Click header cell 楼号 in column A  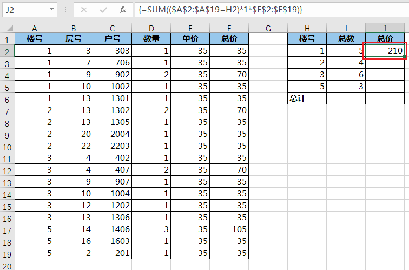pos(34,39)
